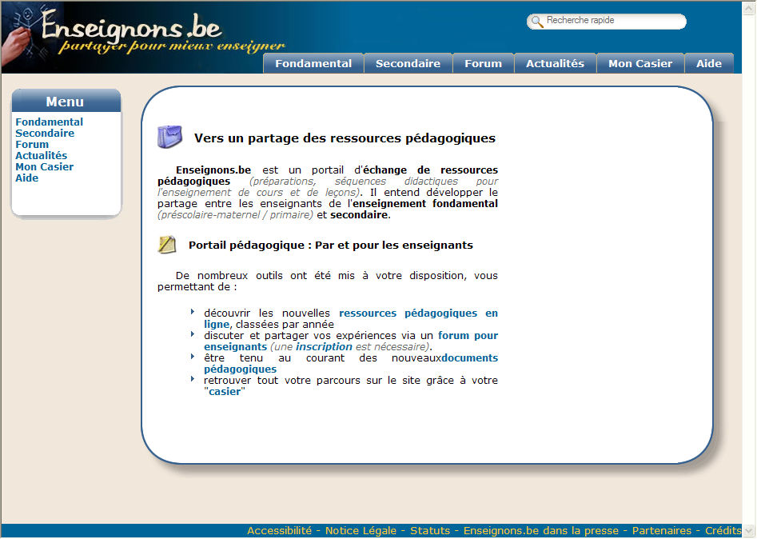
Task: Select Fondamental in the side Menu
Action: pyautogui.click(x=50, y=122)
